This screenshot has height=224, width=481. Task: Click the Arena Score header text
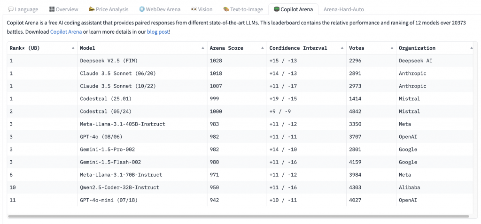click(226, 48)
